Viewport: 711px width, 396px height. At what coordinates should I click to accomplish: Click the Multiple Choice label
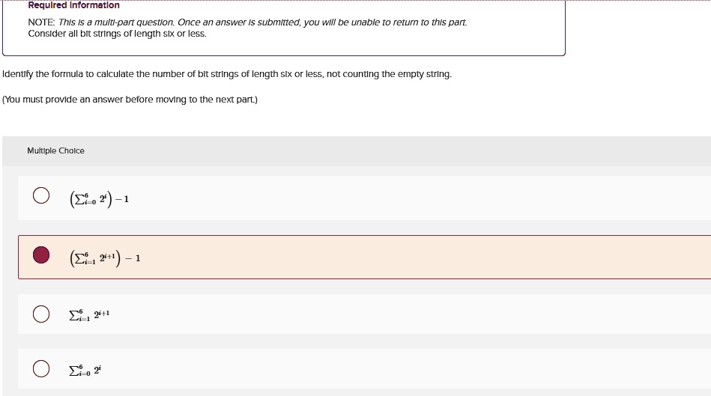pyautogui.click(x=55, y=150)
